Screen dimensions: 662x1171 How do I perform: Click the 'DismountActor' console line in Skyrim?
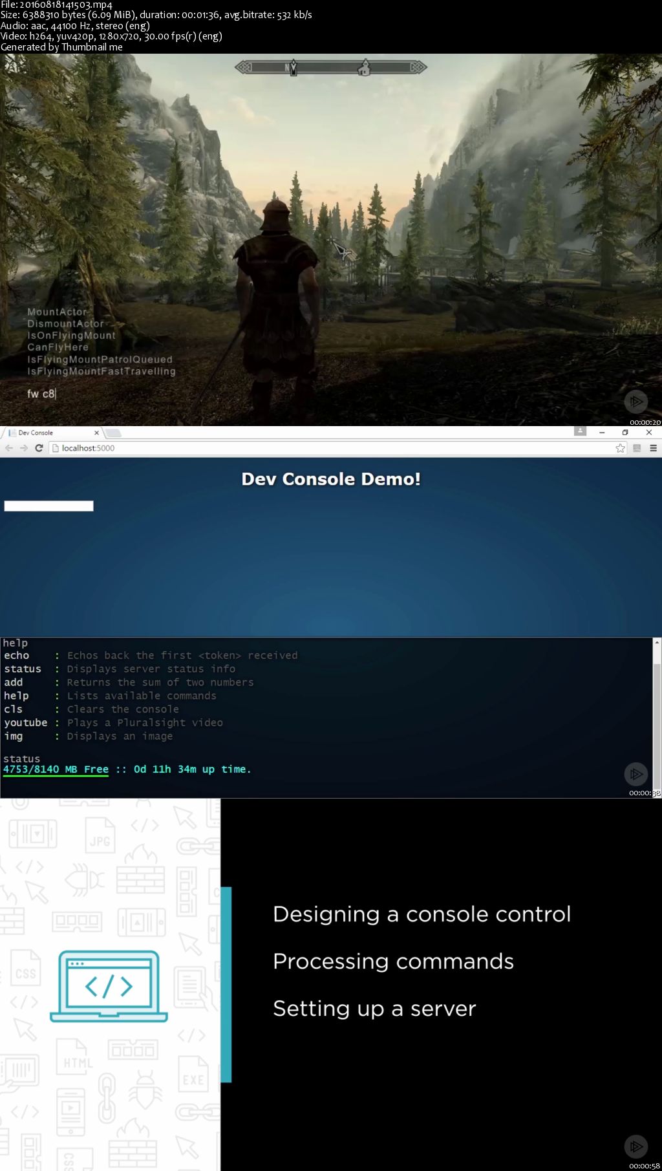(65, 323)
